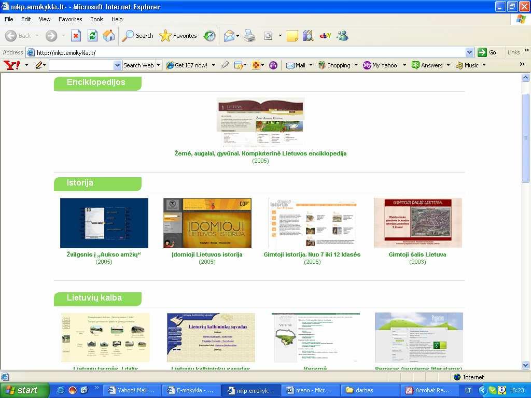531x398 pixels.
Task: Click the Pegasas green landscape thumbnail
Action: tap(418, 337)
